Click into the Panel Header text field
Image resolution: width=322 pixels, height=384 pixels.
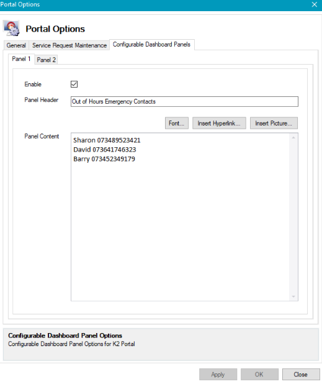(184, 101)
